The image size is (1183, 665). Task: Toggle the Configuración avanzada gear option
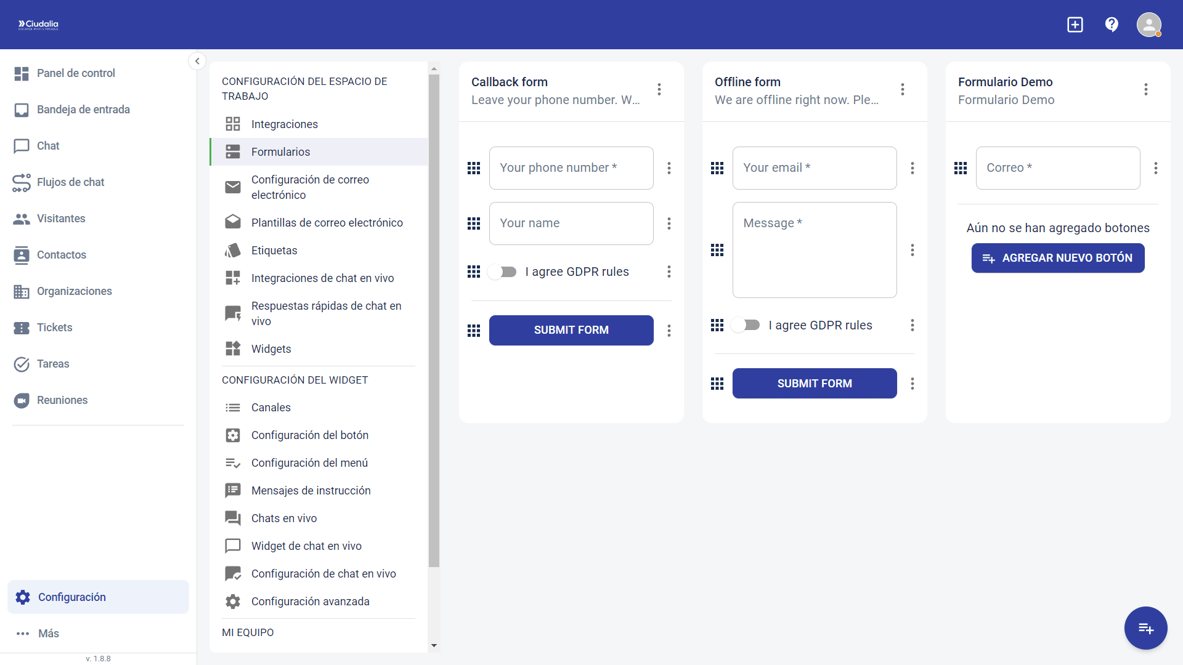[233, 601]
